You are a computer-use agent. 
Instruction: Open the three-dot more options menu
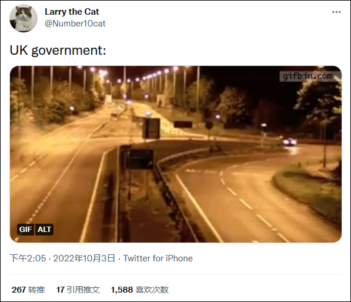[x=336, y=12]
